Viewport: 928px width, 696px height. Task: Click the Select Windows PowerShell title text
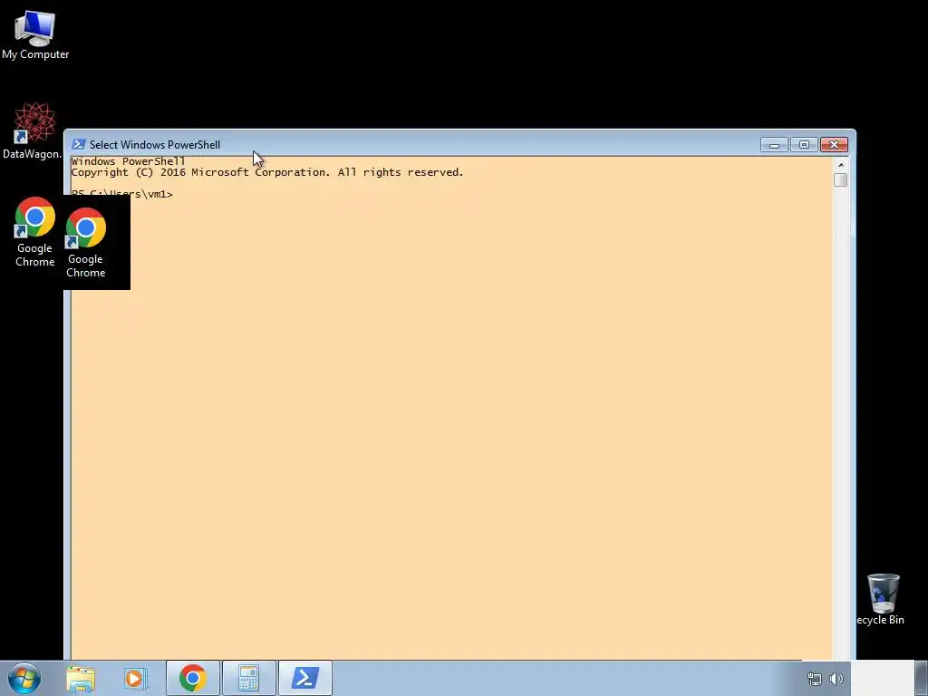click(x=155, y=144)
